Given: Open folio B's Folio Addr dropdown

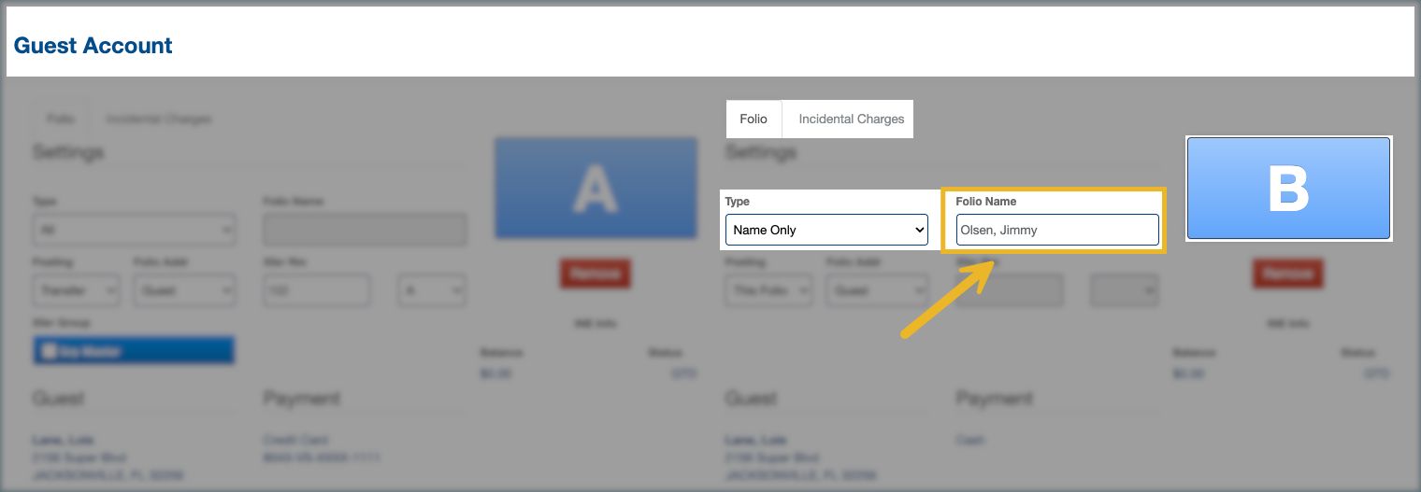Looking at the screenshot, I should [876, 290].
